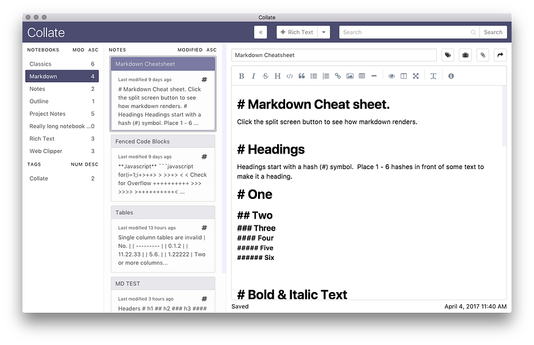Select the Markdown Cheatsheet note card

coord(163,94)
